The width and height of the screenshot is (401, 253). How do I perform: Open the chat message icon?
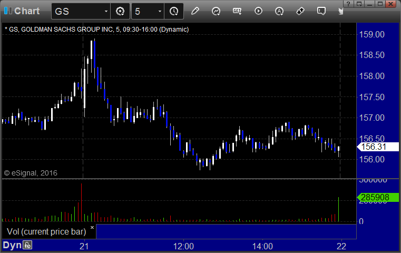[321, 11]
